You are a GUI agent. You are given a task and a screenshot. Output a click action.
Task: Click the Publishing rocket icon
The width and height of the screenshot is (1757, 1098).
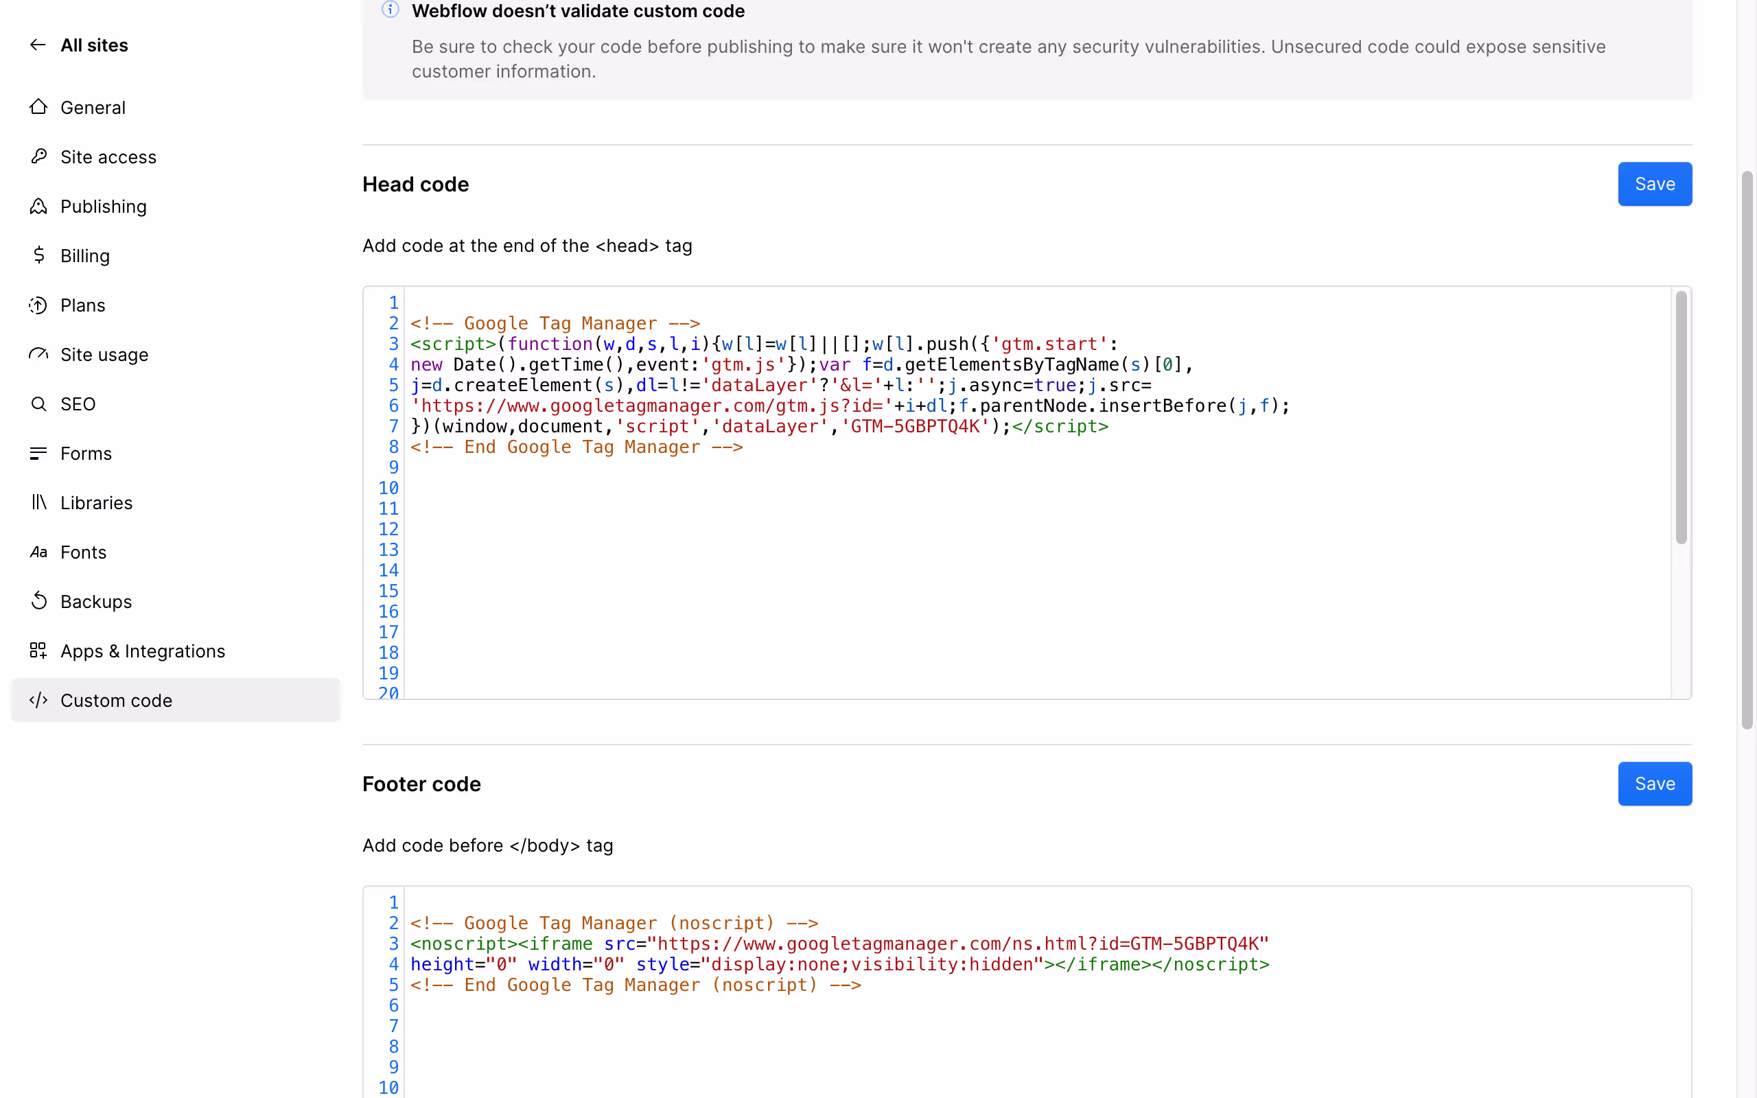click(x=38, y=205)
